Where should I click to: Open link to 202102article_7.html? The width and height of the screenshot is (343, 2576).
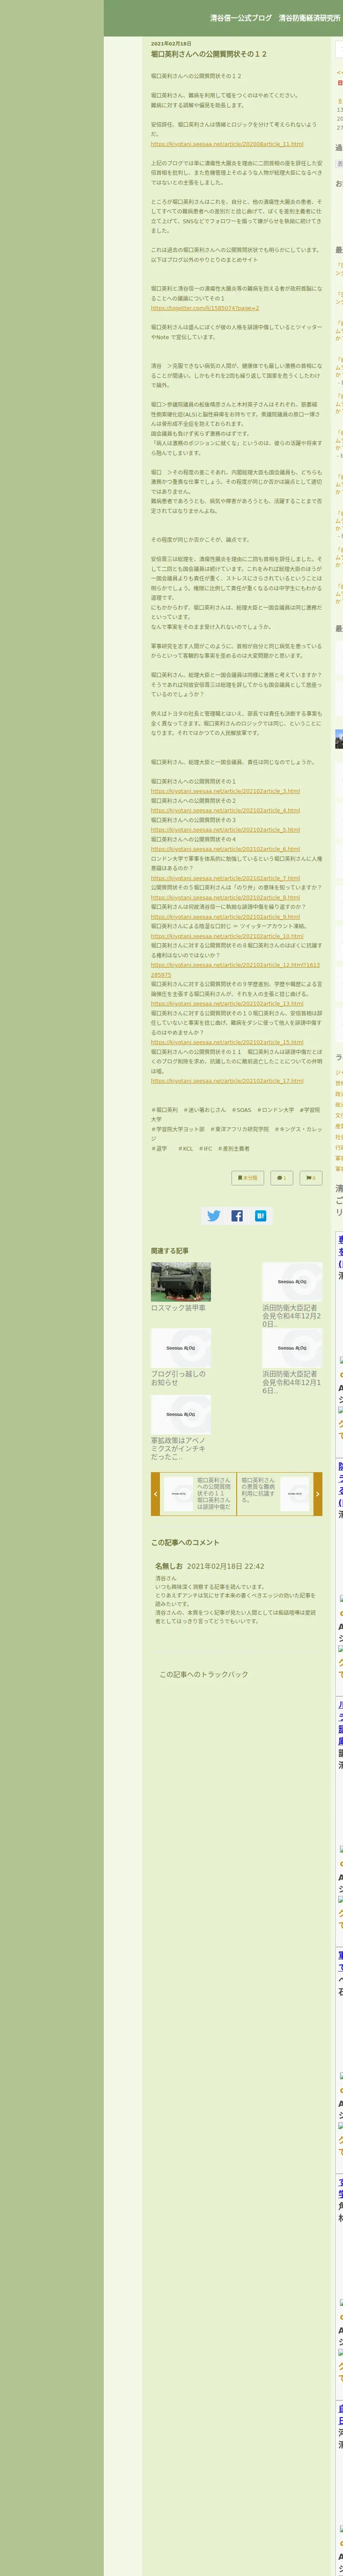pyautogui.click(x=225, y=878)
